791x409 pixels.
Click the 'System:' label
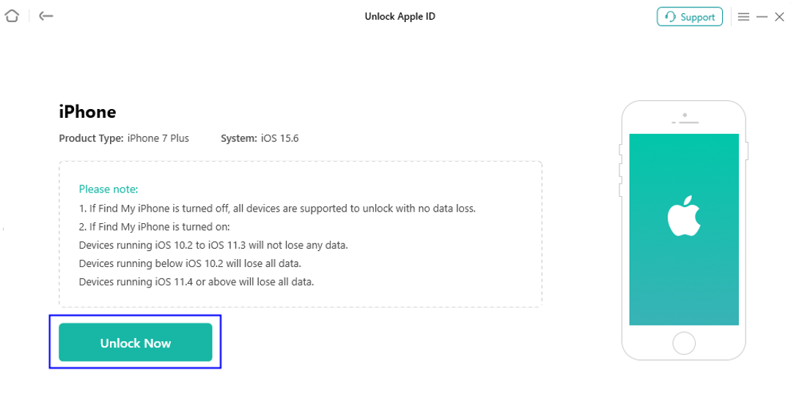238,138
